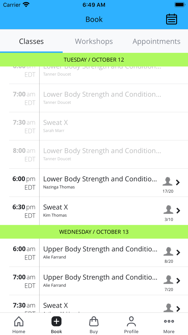Tap the attendee icon showing 17/20 capacity

(168, 181)
